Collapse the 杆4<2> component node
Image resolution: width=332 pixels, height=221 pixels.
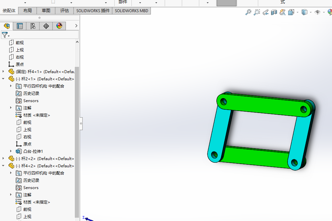point(3,166)
